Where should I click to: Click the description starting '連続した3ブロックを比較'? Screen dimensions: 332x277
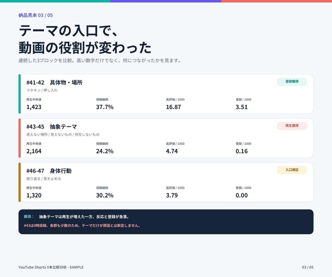(100, 61)
